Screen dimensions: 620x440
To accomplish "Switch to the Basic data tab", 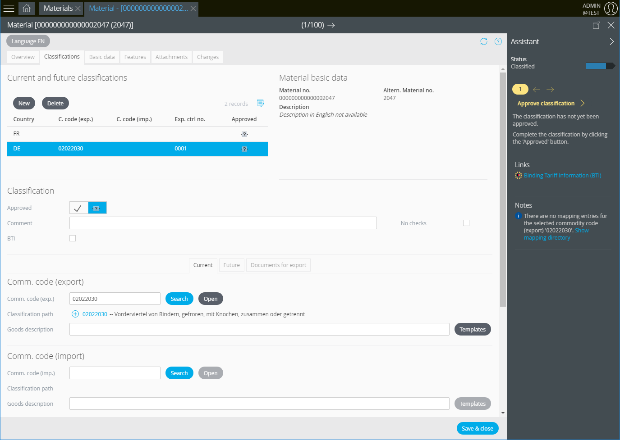I will (x=102, y=57).
